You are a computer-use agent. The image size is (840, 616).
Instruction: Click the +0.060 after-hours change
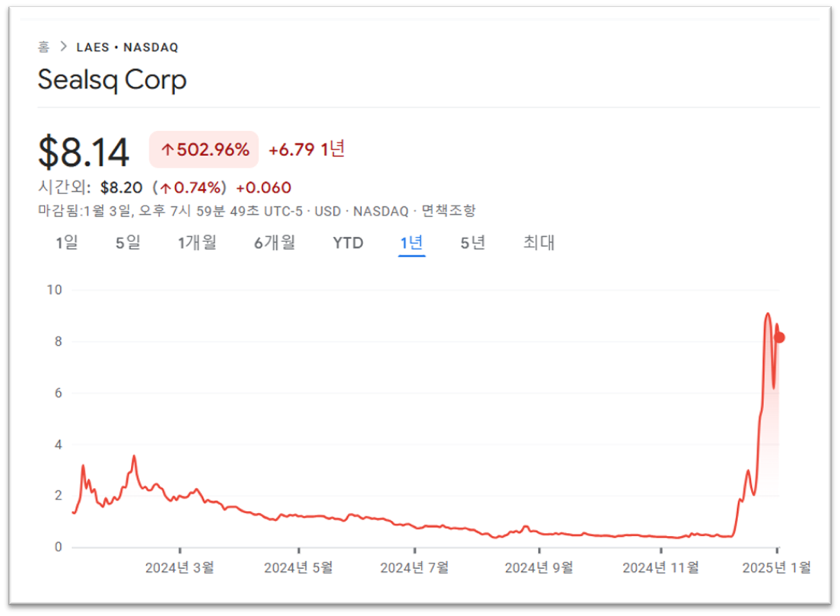click(x=263, y=187)
